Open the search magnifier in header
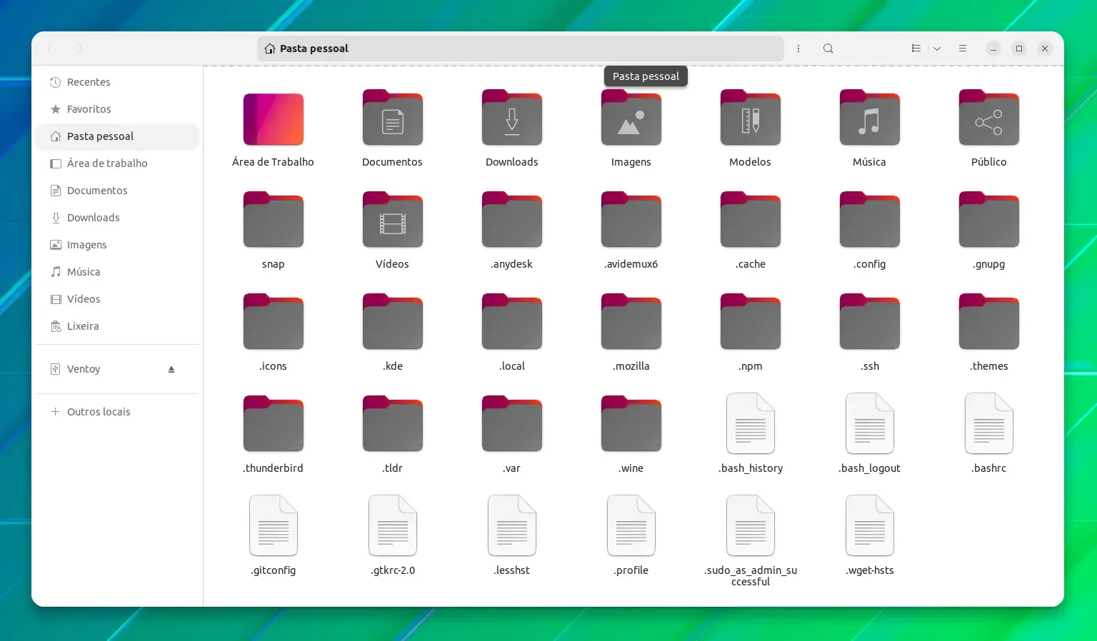Image resolution: width=1097 pixels, height=641 pixels. pos(828,49)
